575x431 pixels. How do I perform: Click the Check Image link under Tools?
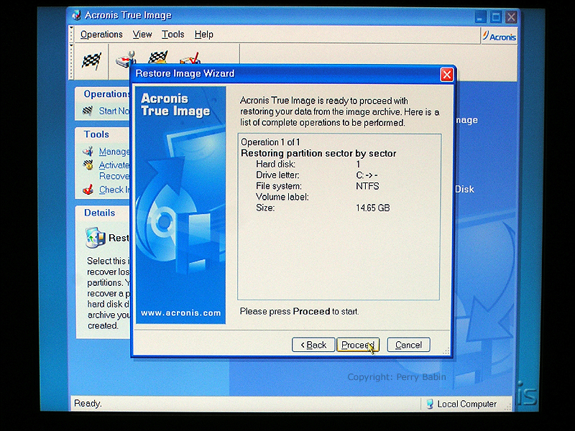pos(114,190)
